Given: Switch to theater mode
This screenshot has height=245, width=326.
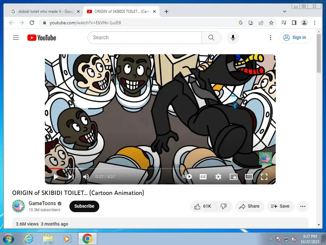Looking at the screenshot, I should (249, 177).
